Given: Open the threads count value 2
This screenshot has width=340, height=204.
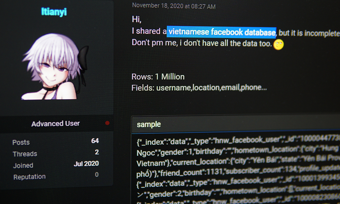Looking at the screenshot, I should point(97,152).
